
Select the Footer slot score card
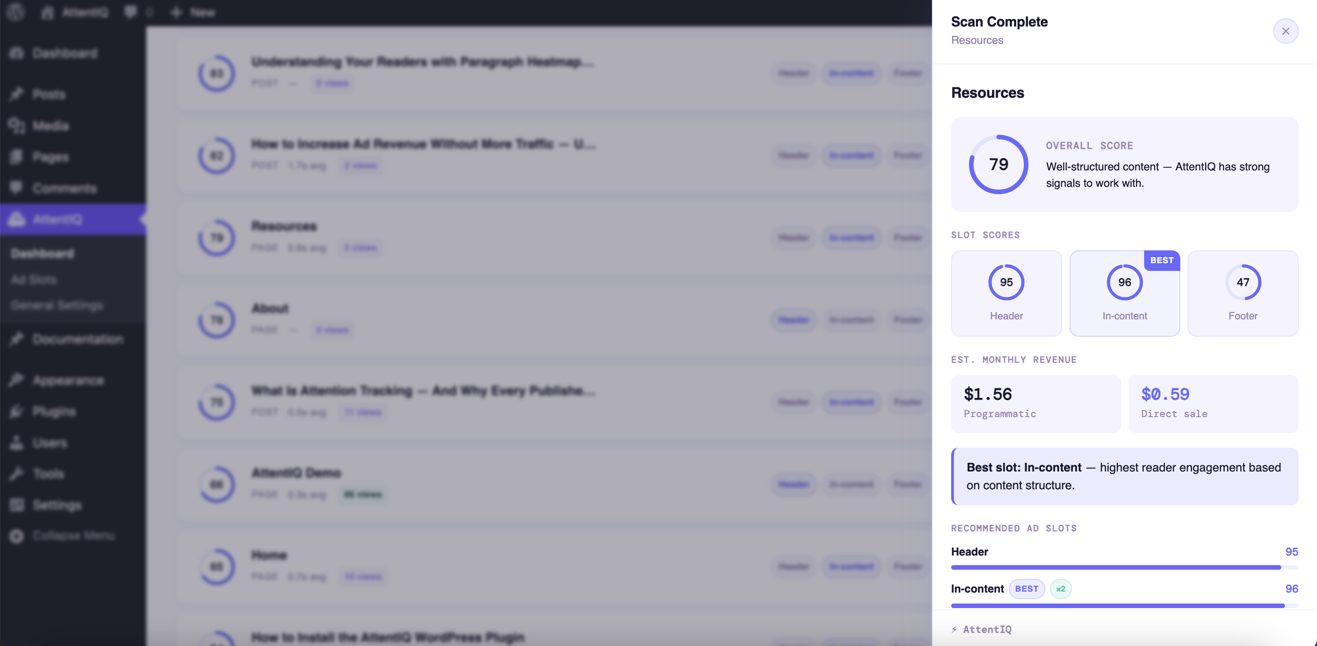tap(1242, 293)
